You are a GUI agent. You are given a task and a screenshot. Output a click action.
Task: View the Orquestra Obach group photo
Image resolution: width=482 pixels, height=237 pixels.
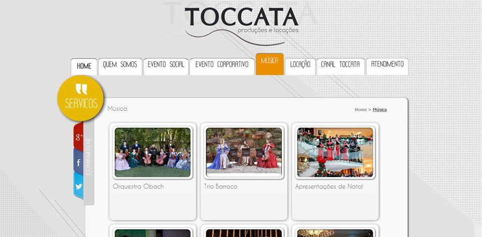click(x=153, y=152)
